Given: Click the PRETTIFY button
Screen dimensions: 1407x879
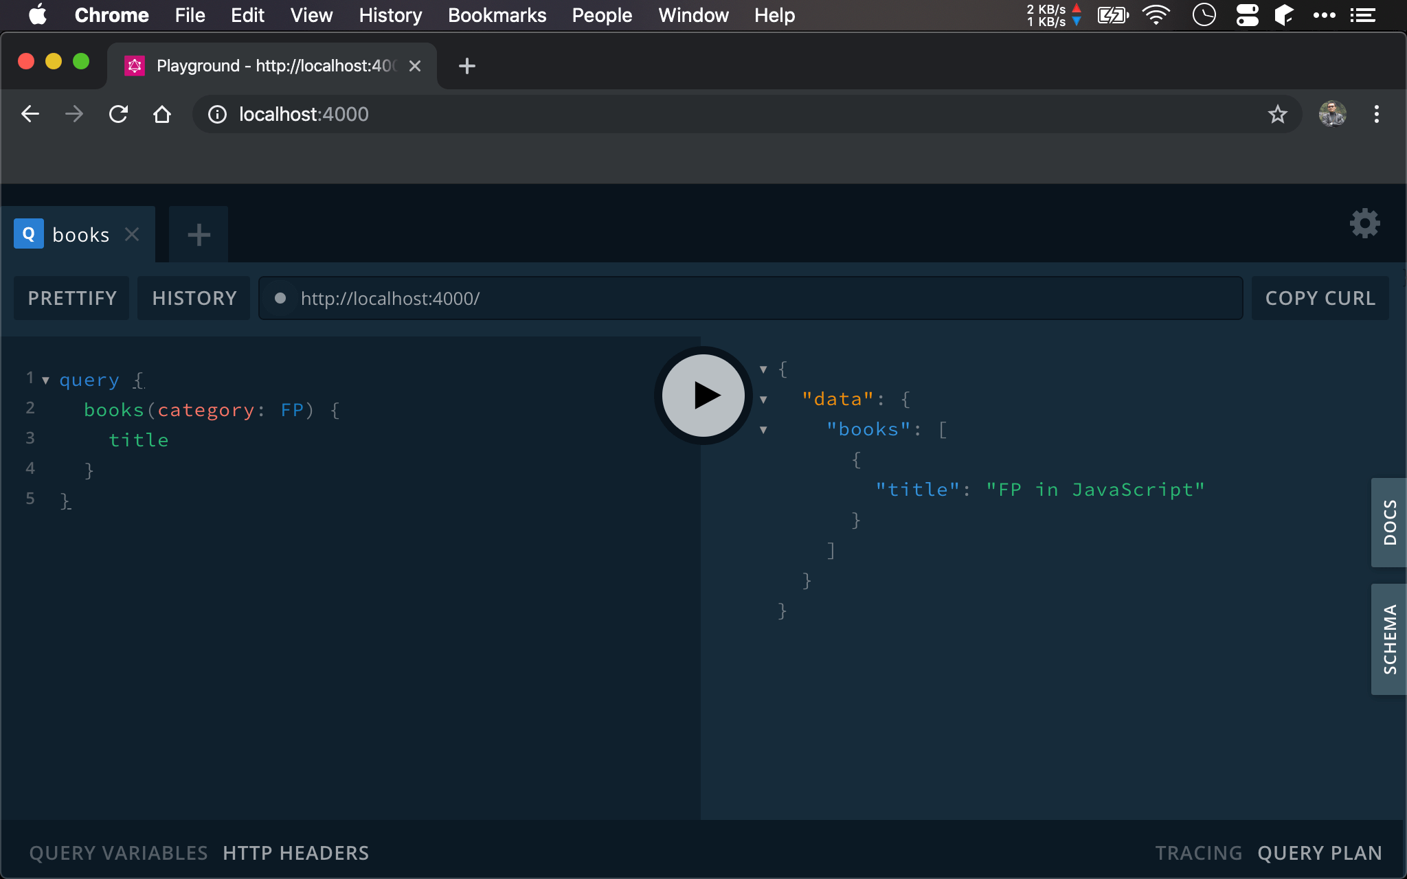Looking at the screenshot, I should pyautogui.click(x=72, y=298).
